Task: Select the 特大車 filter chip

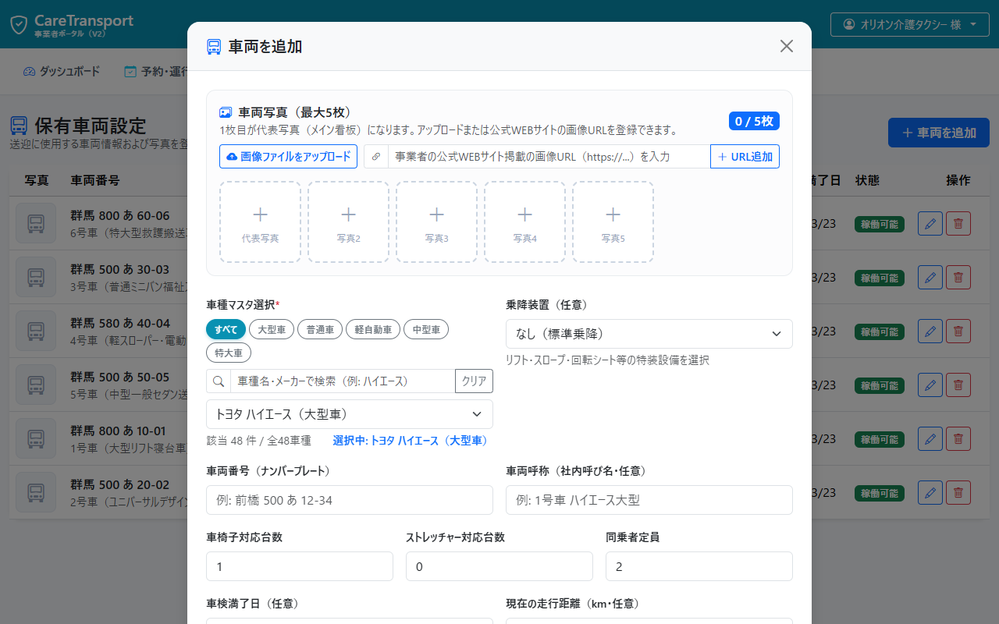Action: point(229,353)
